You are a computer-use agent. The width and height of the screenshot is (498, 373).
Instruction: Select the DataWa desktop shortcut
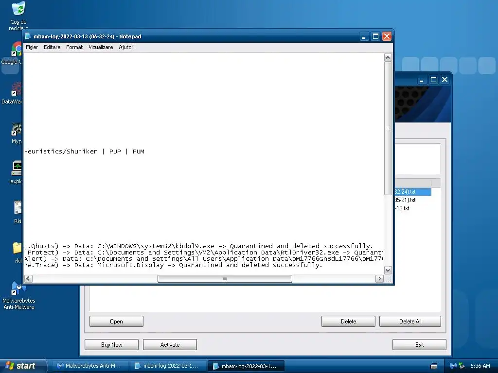pyautogui.click(x=12, y=93)
